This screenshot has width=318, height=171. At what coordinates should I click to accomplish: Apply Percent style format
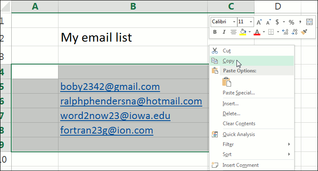[291, 22]
